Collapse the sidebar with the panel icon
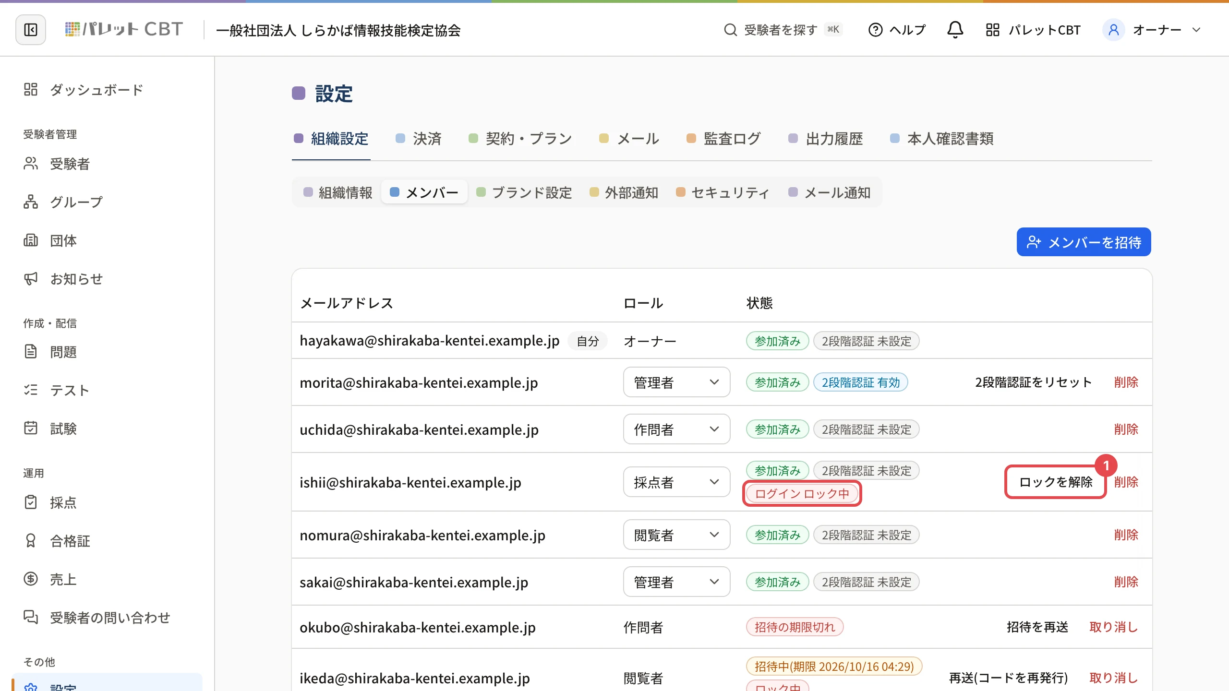This screenshot has width=1229, height=691. coord(31,30)
